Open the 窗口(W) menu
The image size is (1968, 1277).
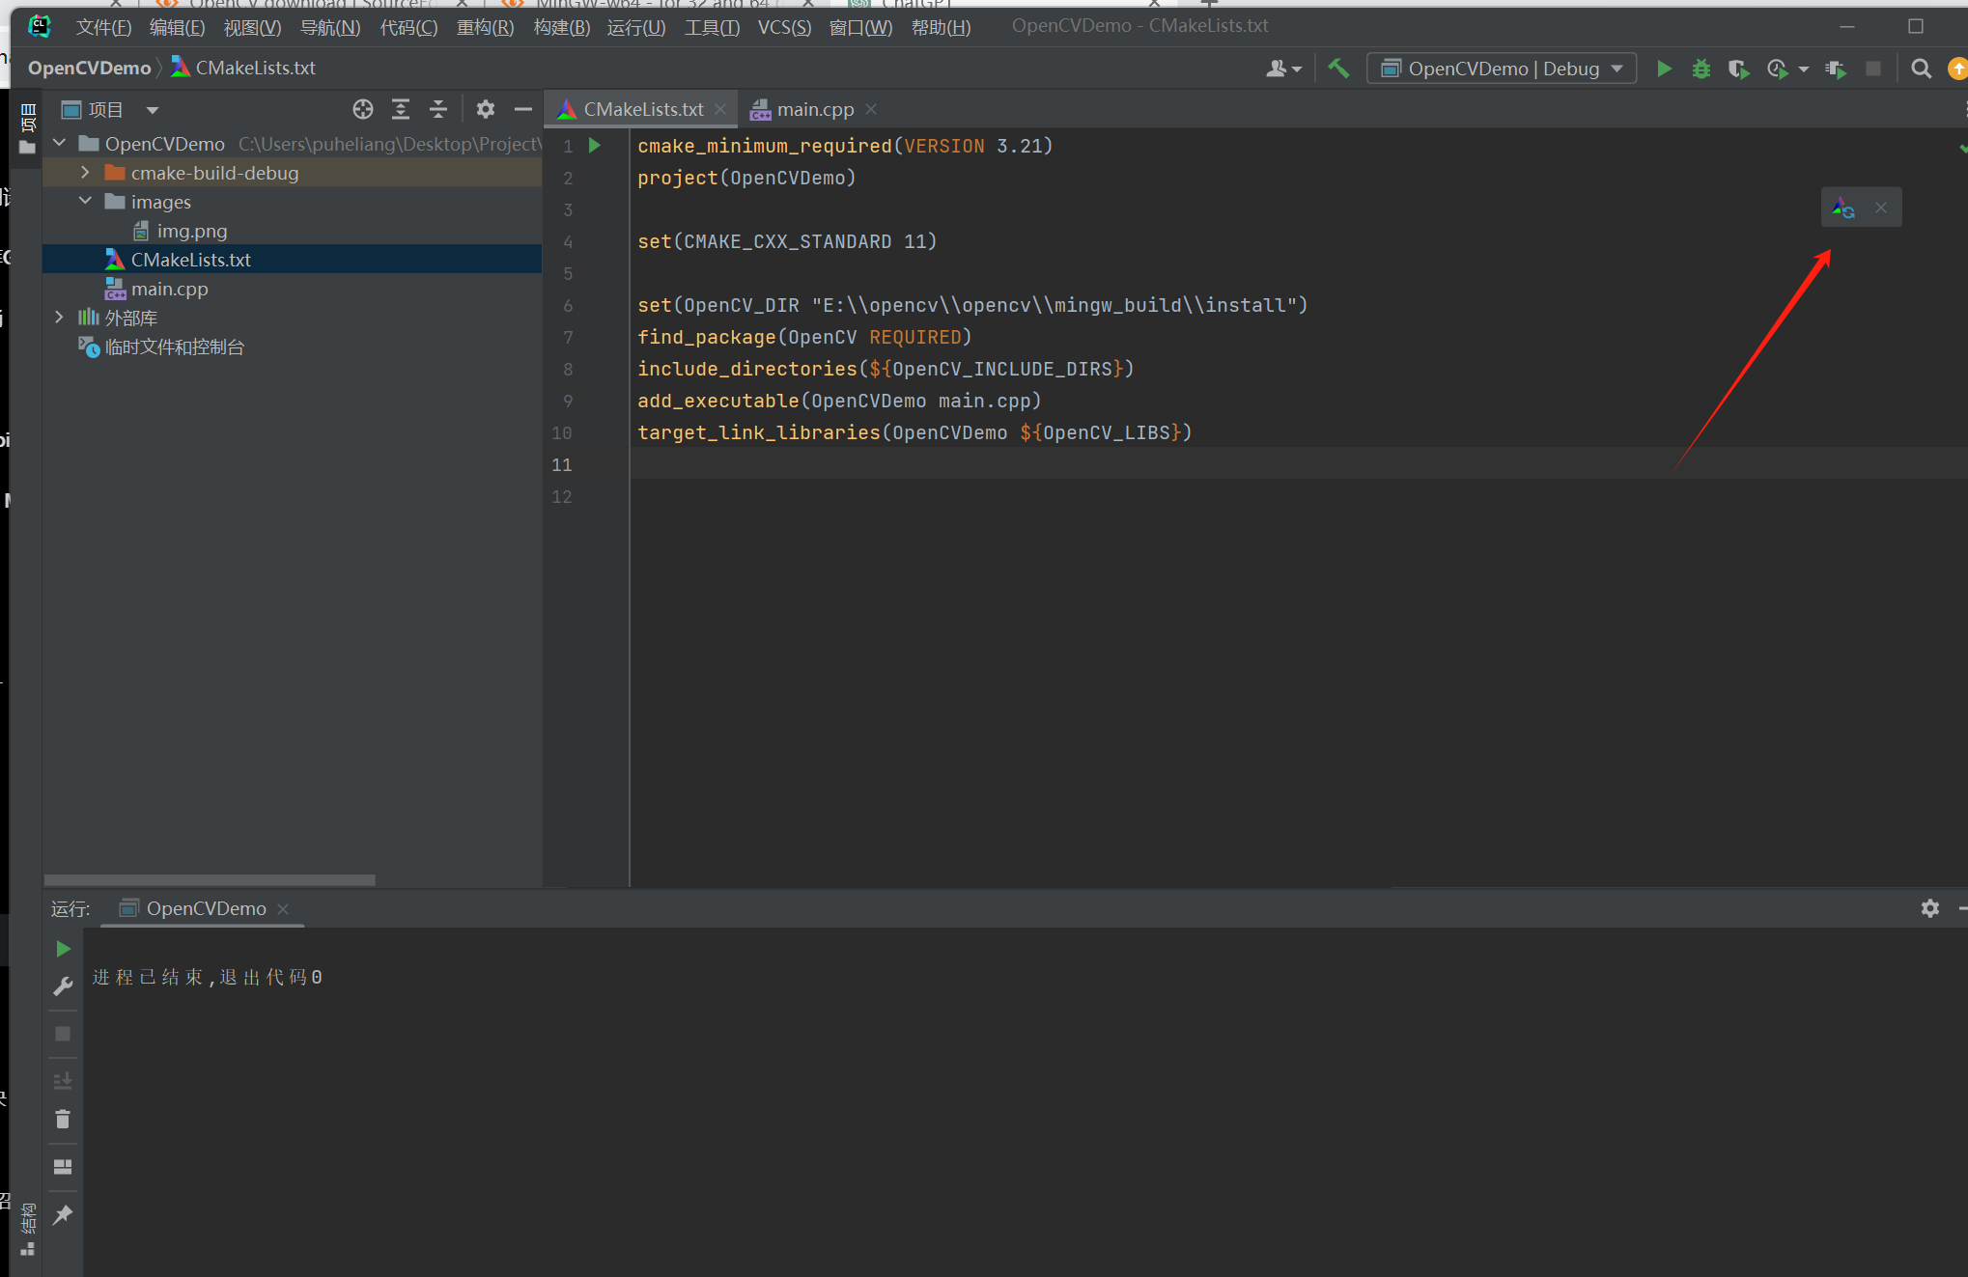(860, 27)
